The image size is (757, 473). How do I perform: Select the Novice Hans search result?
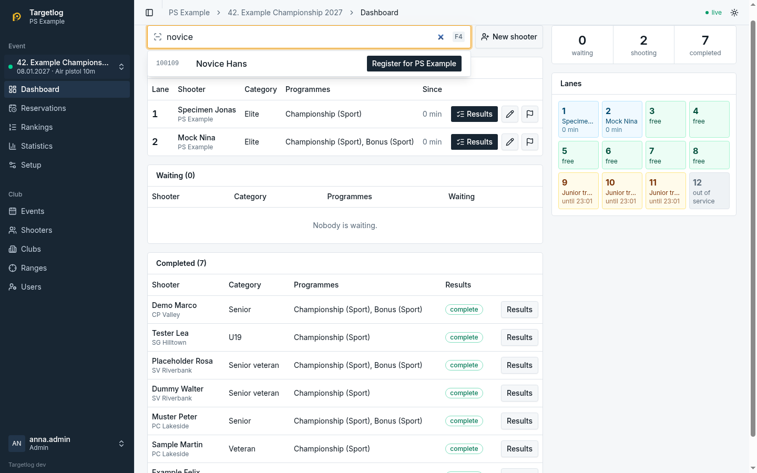(309, 64)
